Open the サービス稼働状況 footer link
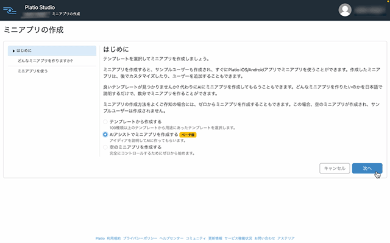 [x=238, y=238]
